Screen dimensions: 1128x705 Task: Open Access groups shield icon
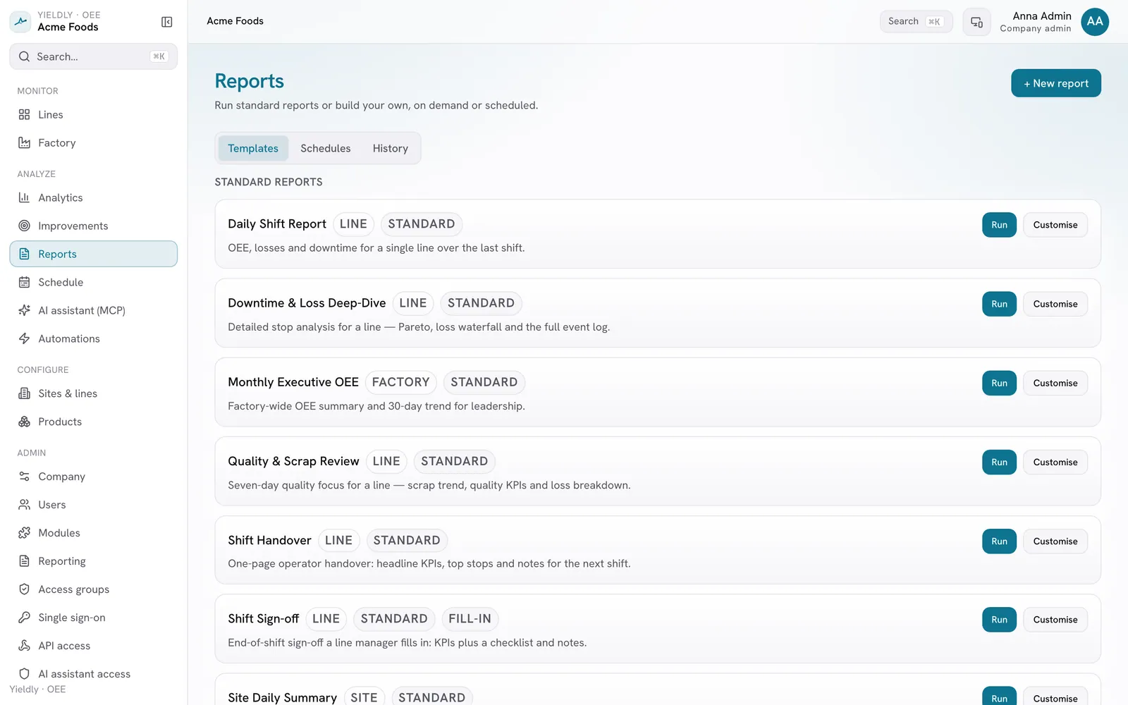pyautogui.click(x=24, y=589)
